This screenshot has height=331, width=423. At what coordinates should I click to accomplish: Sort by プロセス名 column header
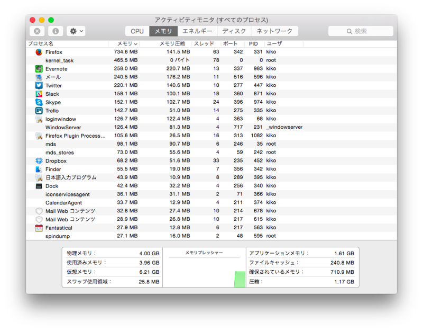tap(68, 43)
